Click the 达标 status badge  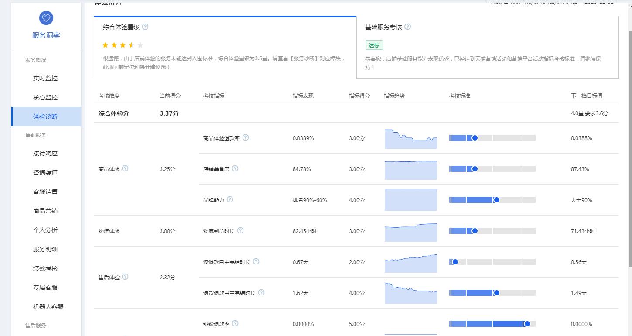(374, 45)
